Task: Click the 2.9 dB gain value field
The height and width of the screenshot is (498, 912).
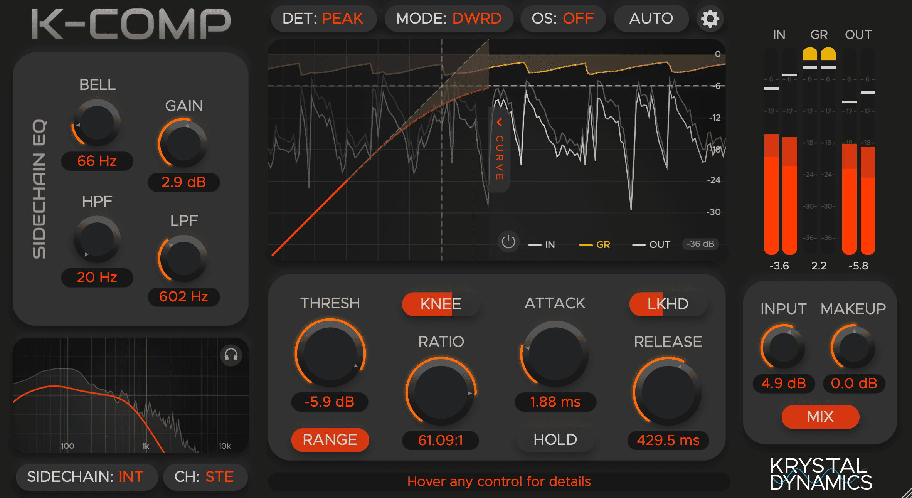Action: [x=184, y=182]
